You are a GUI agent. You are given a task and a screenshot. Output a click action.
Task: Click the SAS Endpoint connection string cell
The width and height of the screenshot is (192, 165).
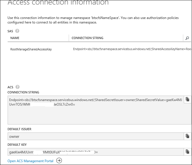coord(132,49)
